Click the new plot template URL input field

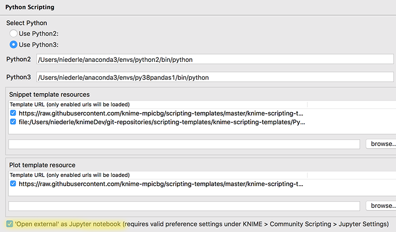coord(184,206)
